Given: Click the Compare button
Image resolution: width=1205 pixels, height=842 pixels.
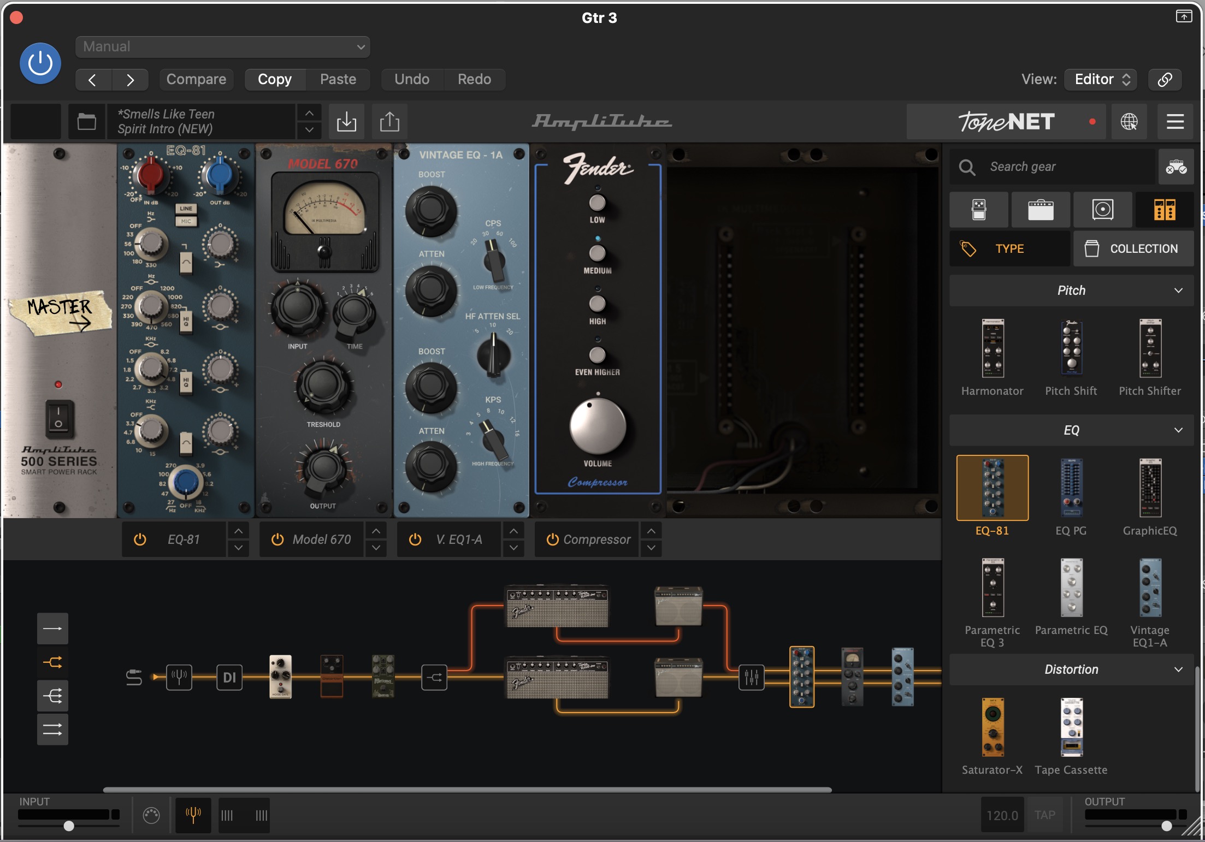Looking at the screenshot, I should pos(196,80).
